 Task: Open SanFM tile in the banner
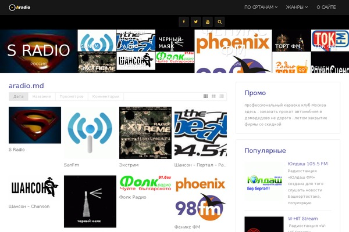click(x=97, y=41)
